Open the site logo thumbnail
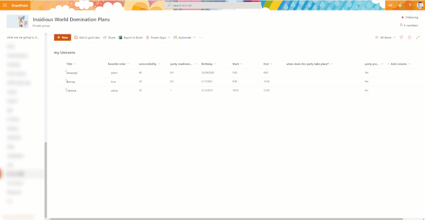 coord(18,22)
